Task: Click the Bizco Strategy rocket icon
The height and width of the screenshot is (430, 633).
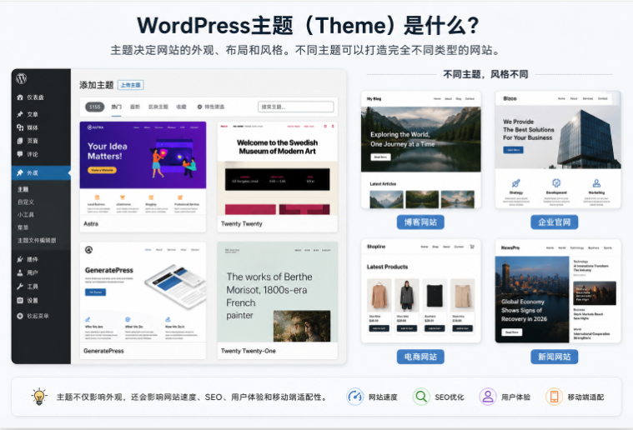Action: 516,183
